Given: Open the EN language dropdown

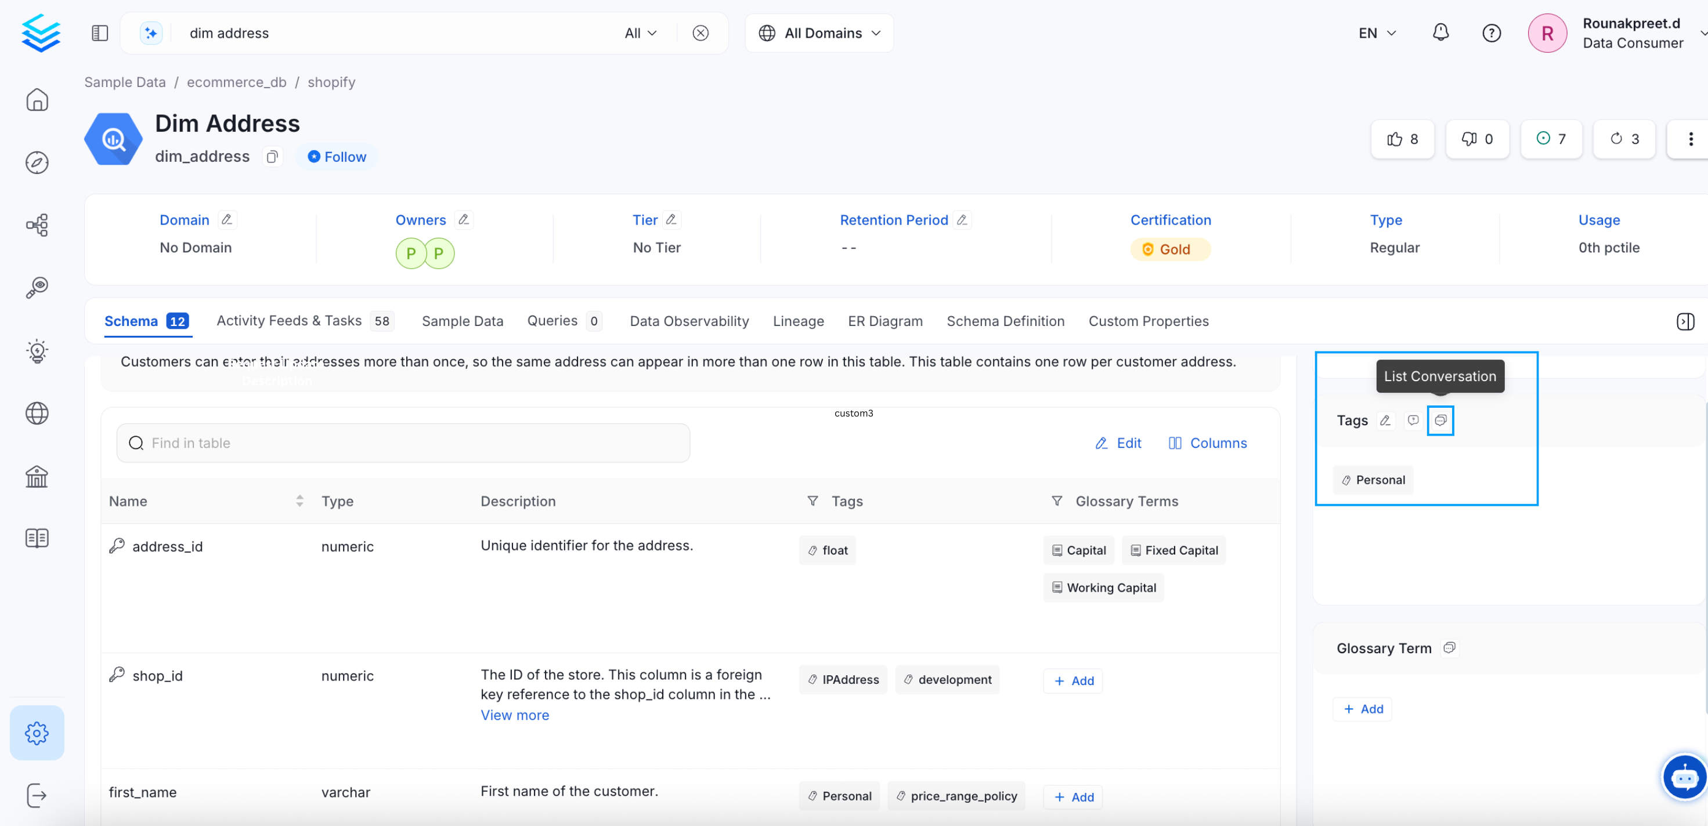Looking at the screenshot, I should pos(1377,32).
